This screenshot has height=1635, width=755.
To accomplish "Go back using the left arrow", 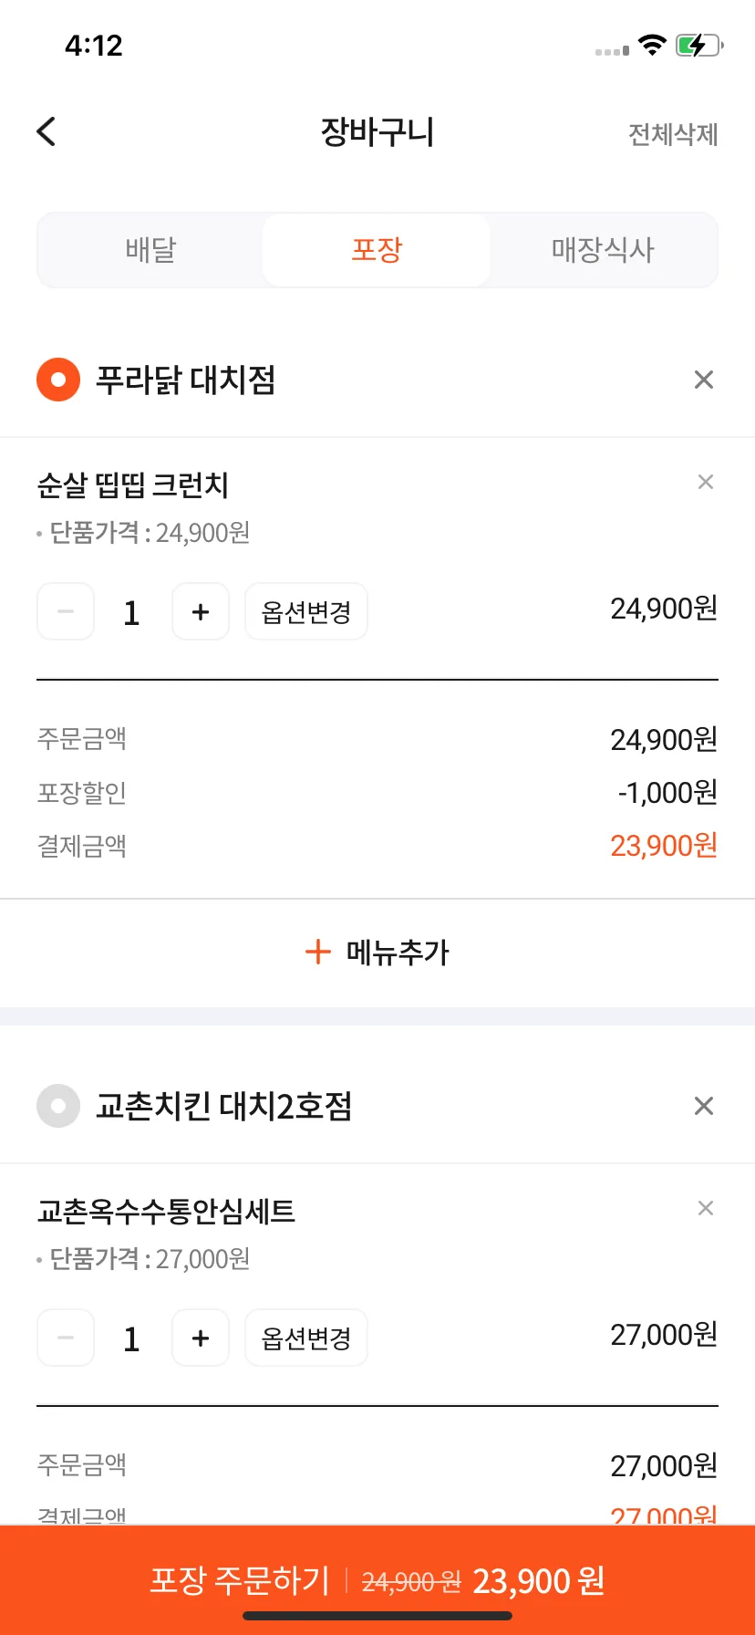I will (47, 131).
